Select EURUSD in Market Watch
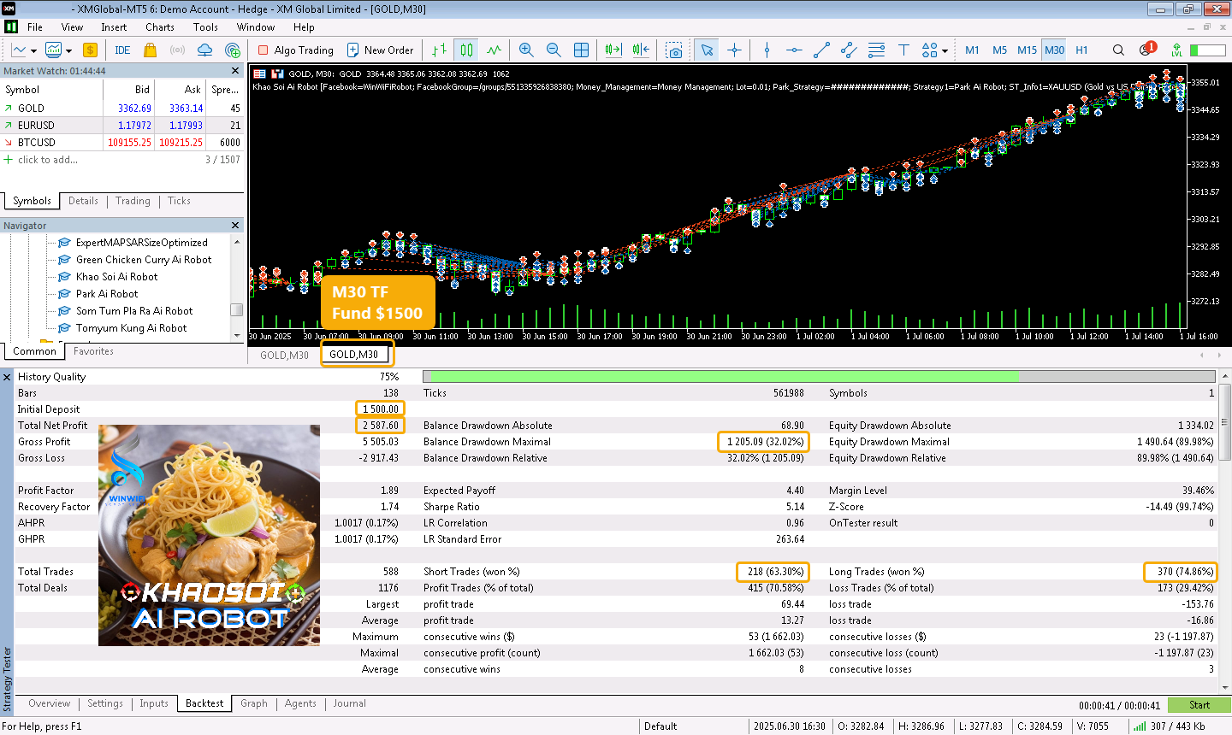The image size is (1232, 735). 122,126
